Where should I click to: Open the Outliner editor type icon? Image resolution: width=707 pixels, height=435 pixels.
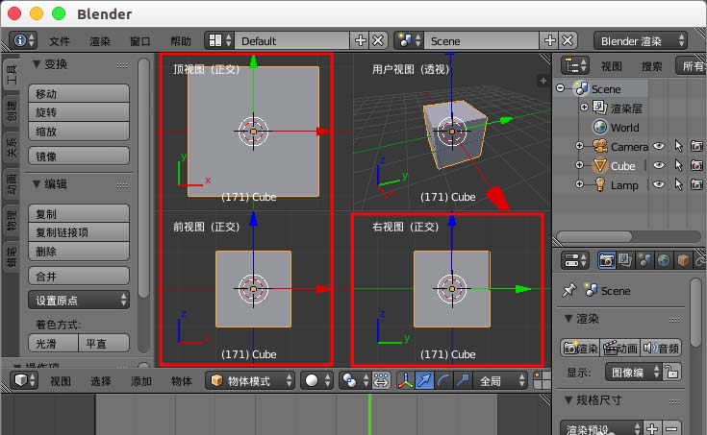click(575, 65)
